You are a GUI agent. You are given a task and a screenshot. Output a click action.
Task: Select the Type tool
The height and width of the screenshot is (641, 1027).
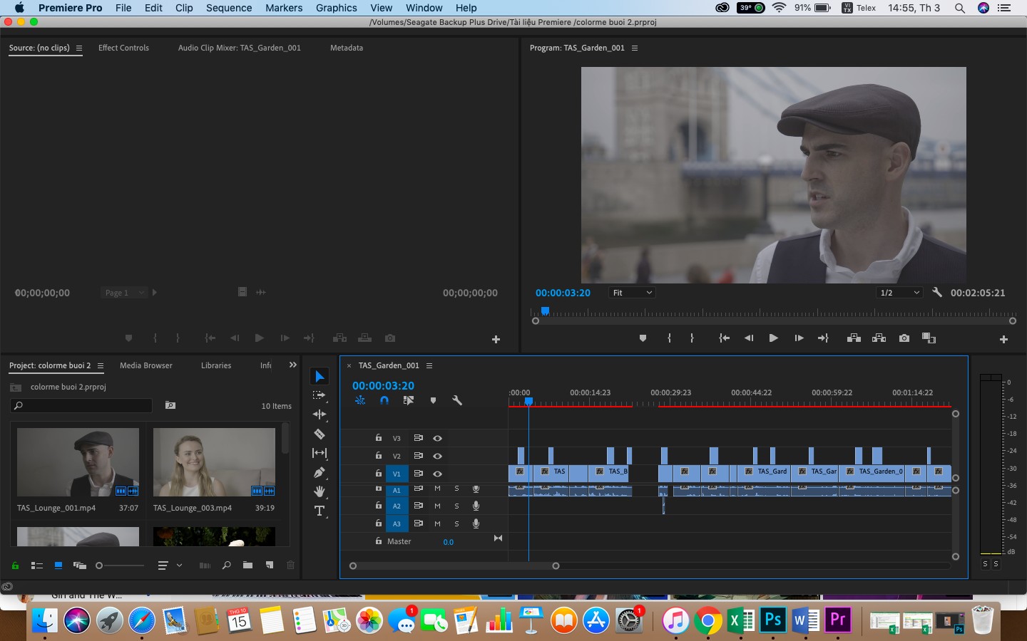(x=319, y=511)
